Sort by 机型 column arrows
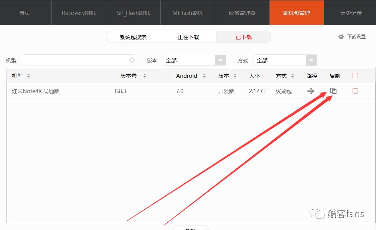Viewport: 376px width, 230px height. point(28,76)
